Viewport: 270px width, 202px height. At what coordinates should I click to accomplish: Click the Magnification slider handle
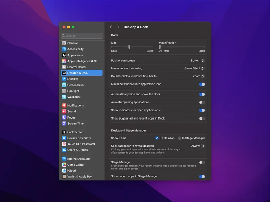tap(160, 47)
